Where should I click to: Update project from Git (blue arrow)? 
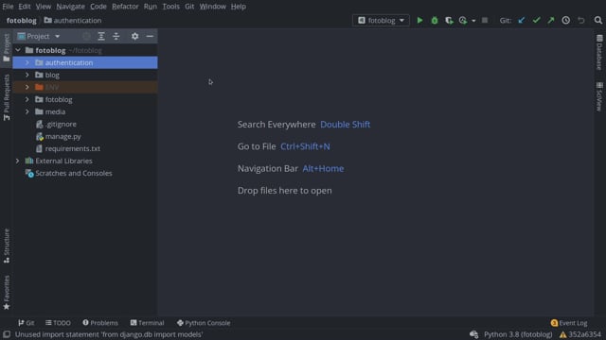[x=522, y=21]
